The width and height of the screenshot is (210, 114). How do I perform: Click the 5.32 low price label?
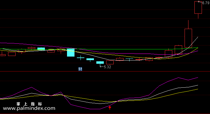(x=107, y=67)
